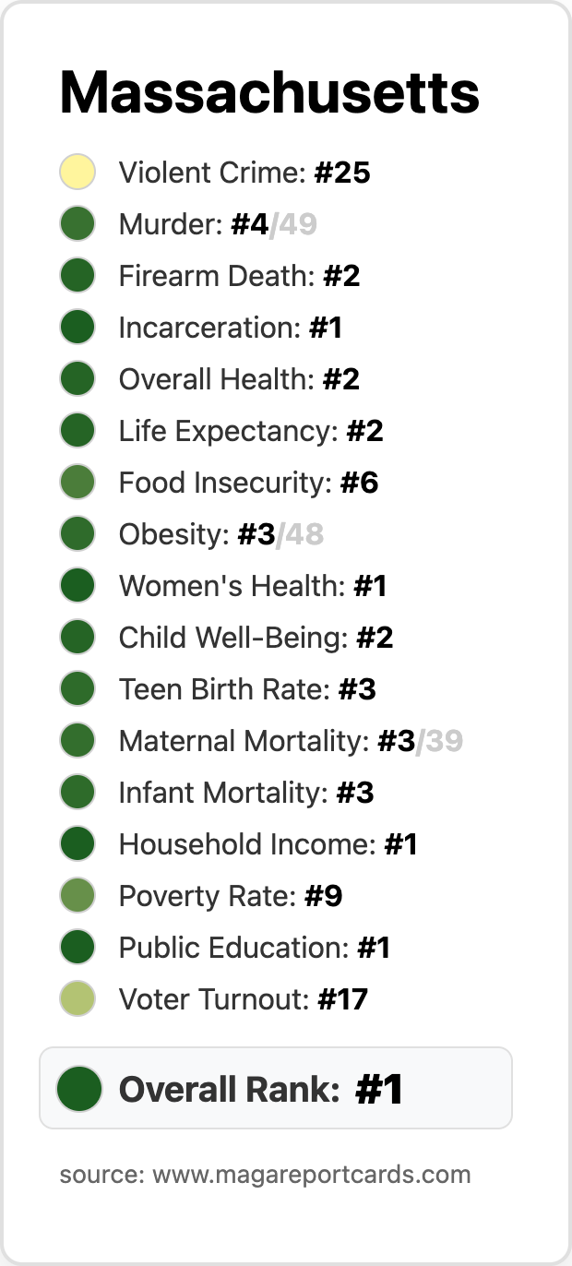The height and width of the screenshot is (1266, 572).
Task: Click the Obesity #3/48 ranking
Action: click(221, 534)
